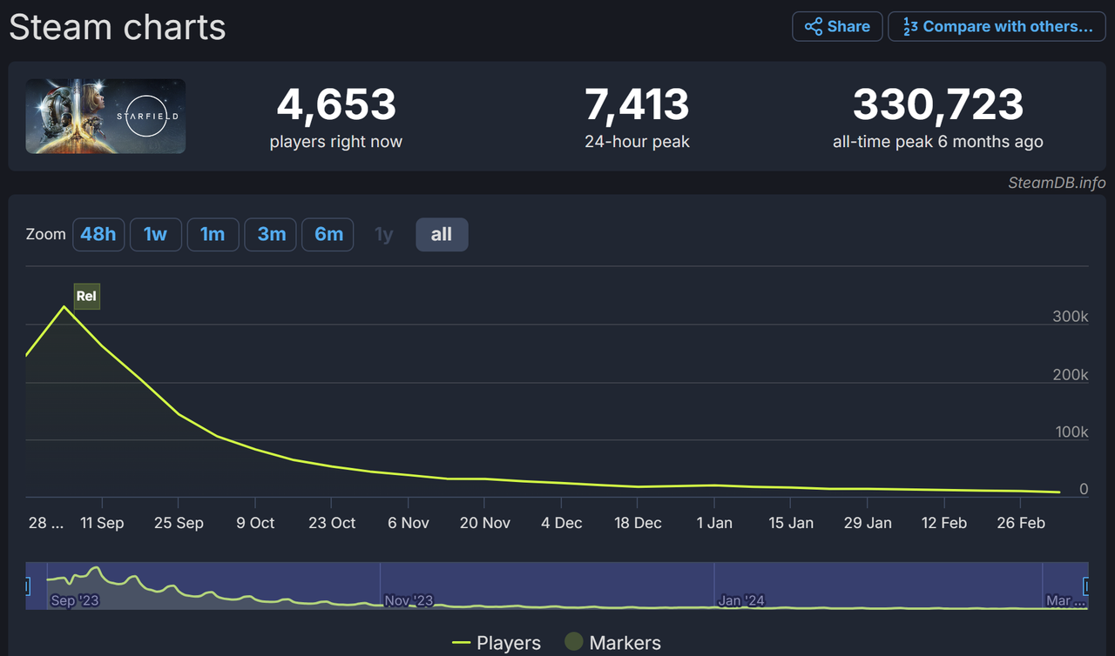
Task: Zoom chart to 1 month
Action: tap(213, 234)
